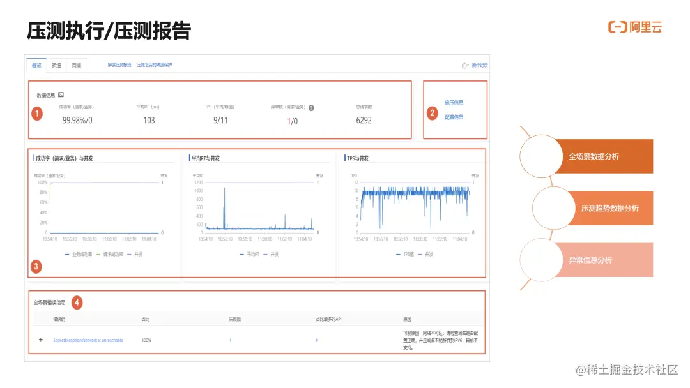Open the 施压信息 link

tap(454, 103)
